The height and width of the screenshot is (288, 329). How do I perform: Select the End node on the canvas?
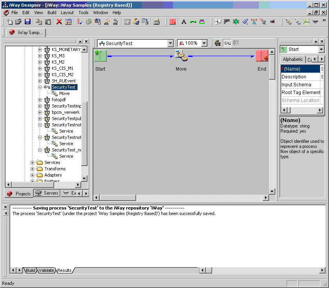coord(262,56)
